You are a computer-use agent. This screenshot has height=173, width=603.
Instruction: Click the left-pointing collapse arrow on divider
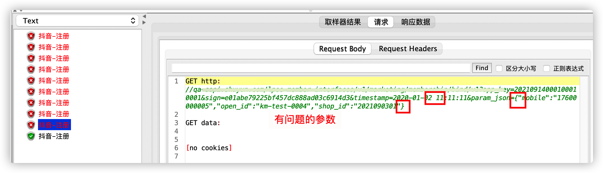pos(144,16)
